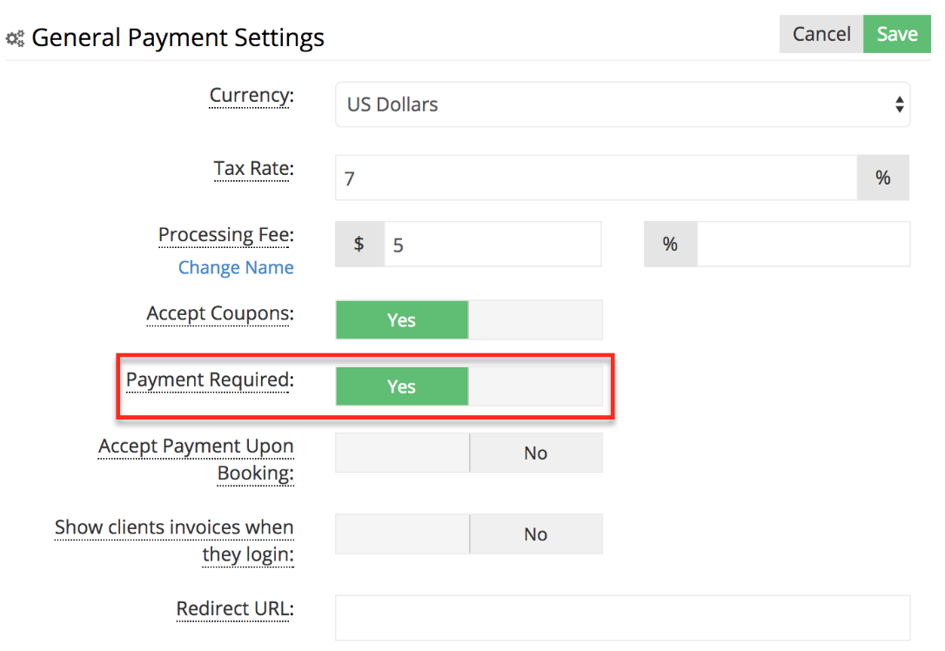Click into the empty Redirect URL field
The width and height of the screenshot is (945, 651).
tap(622, 618)
